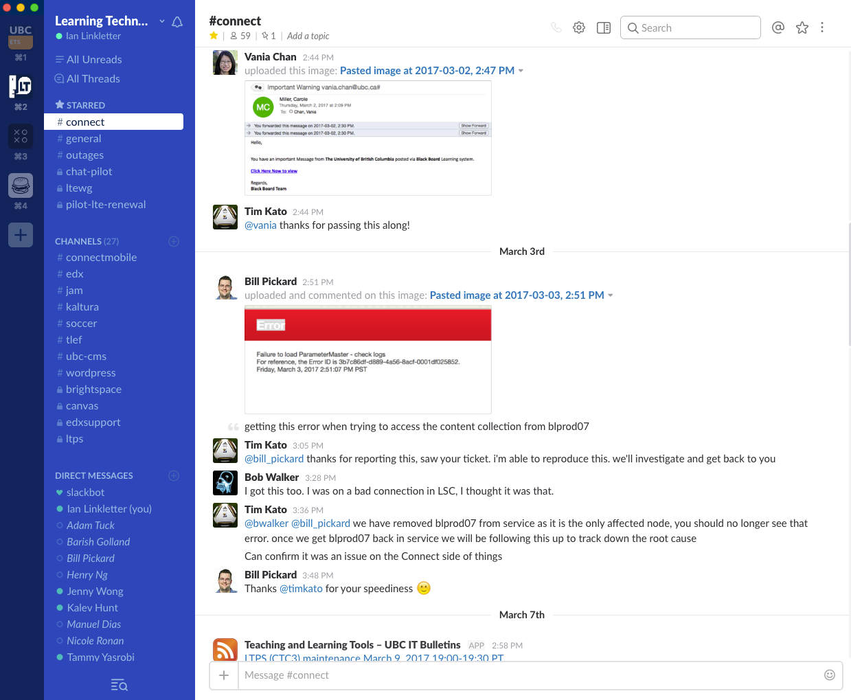Switch to burger workspace icon

21,185
